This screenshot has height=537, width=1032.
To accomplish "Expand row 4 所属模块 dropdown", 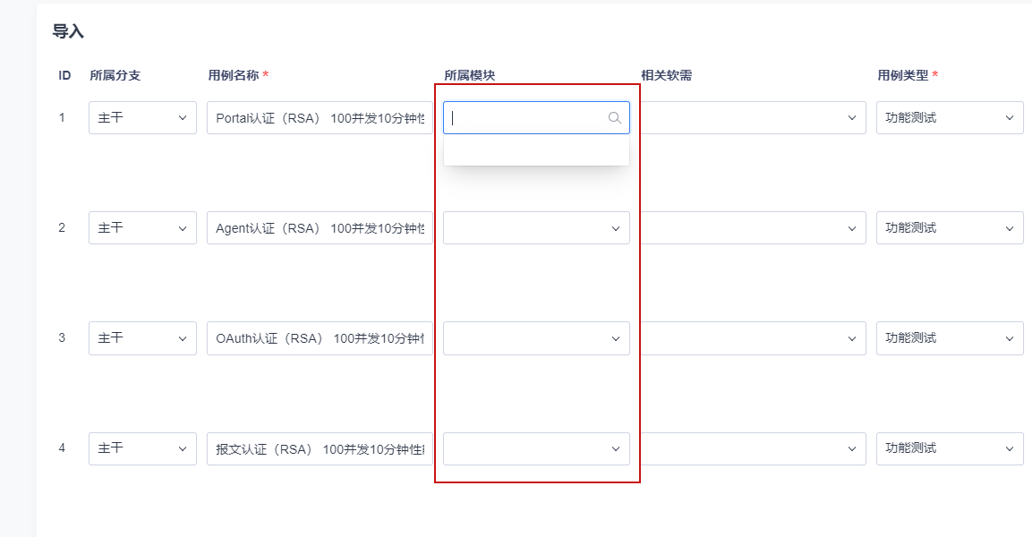I will (x=536, y=448).
